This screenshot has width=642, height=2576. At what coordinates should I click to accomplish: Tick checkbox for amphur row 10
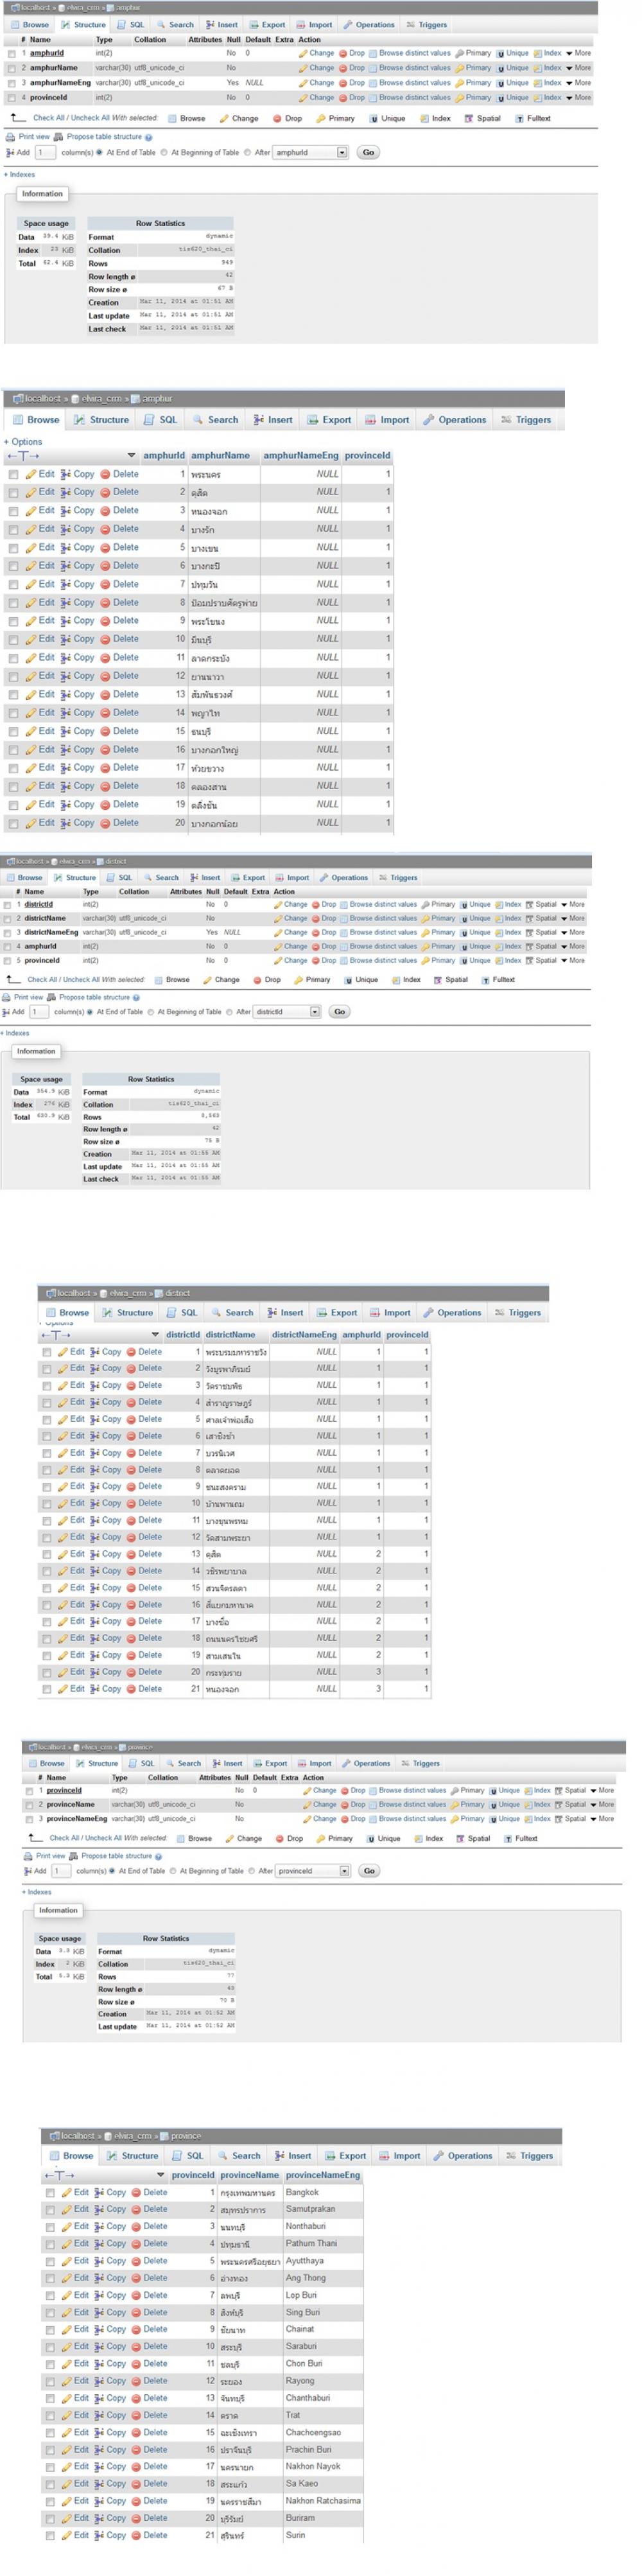pyautogui.click(x=13, y=640)
